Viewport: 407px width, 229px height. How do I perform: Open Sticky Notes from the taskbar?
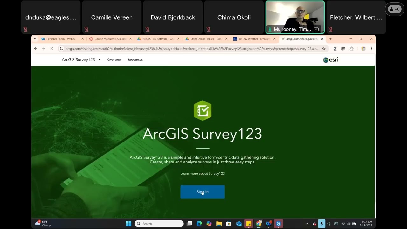249,224
